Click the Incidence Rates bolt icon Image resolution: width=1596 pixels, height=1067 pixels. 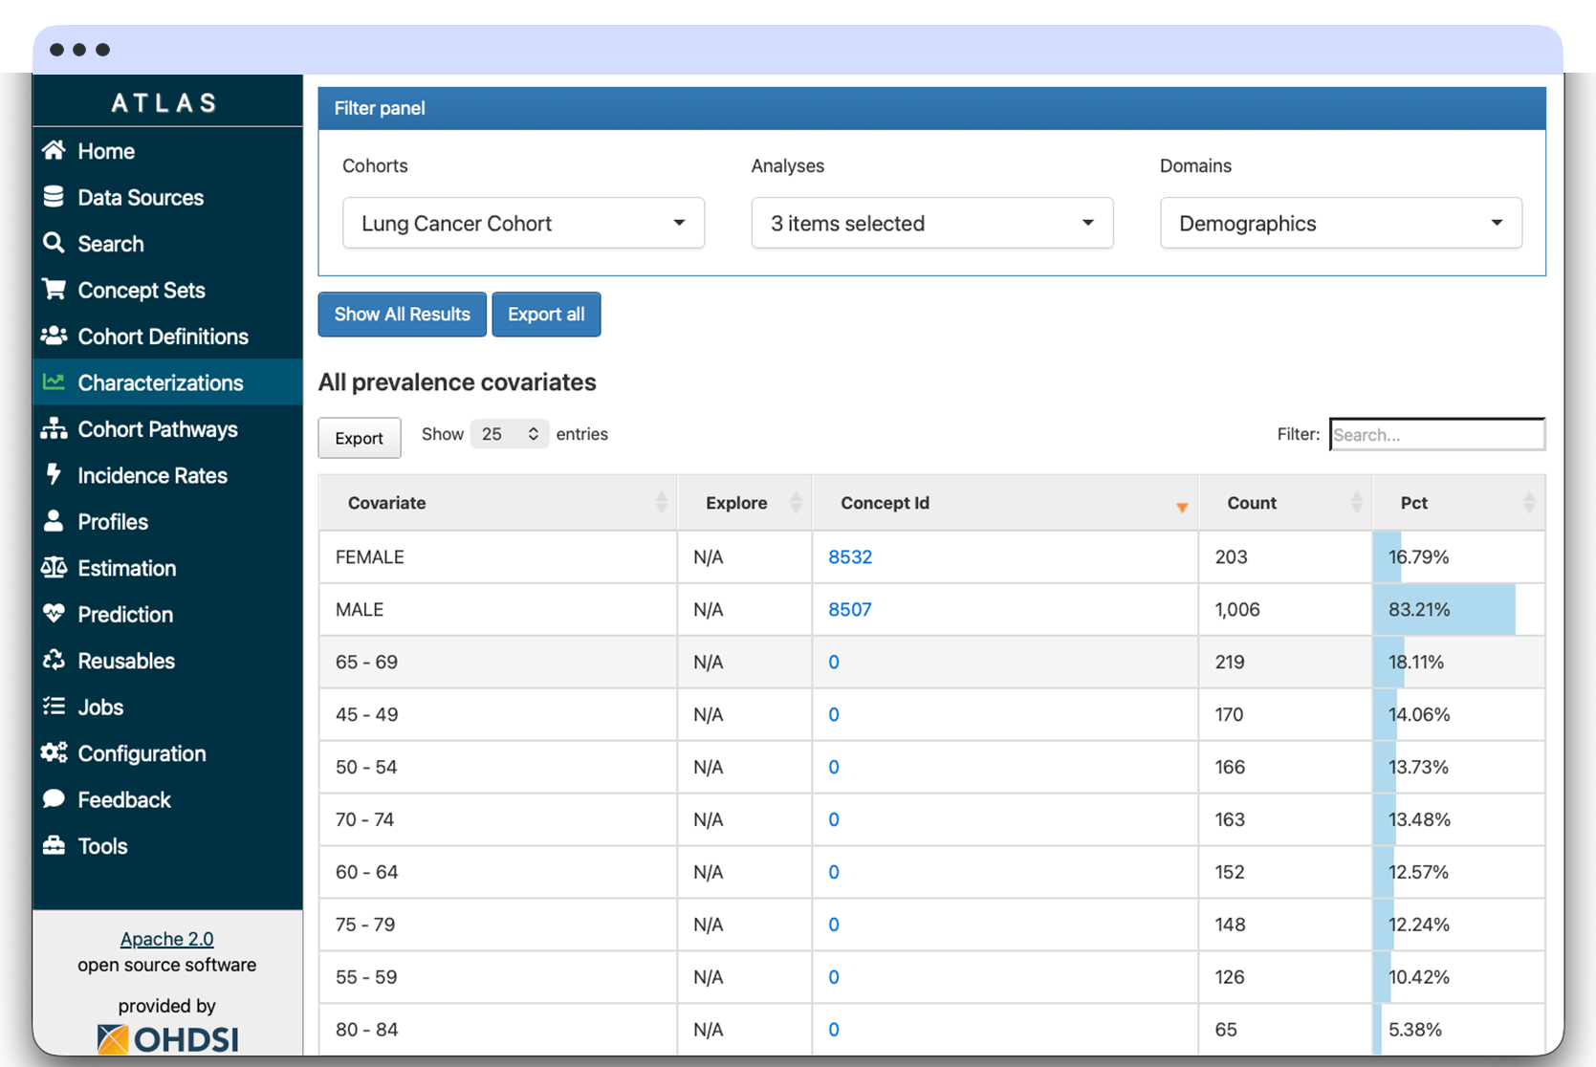point(54,474)
